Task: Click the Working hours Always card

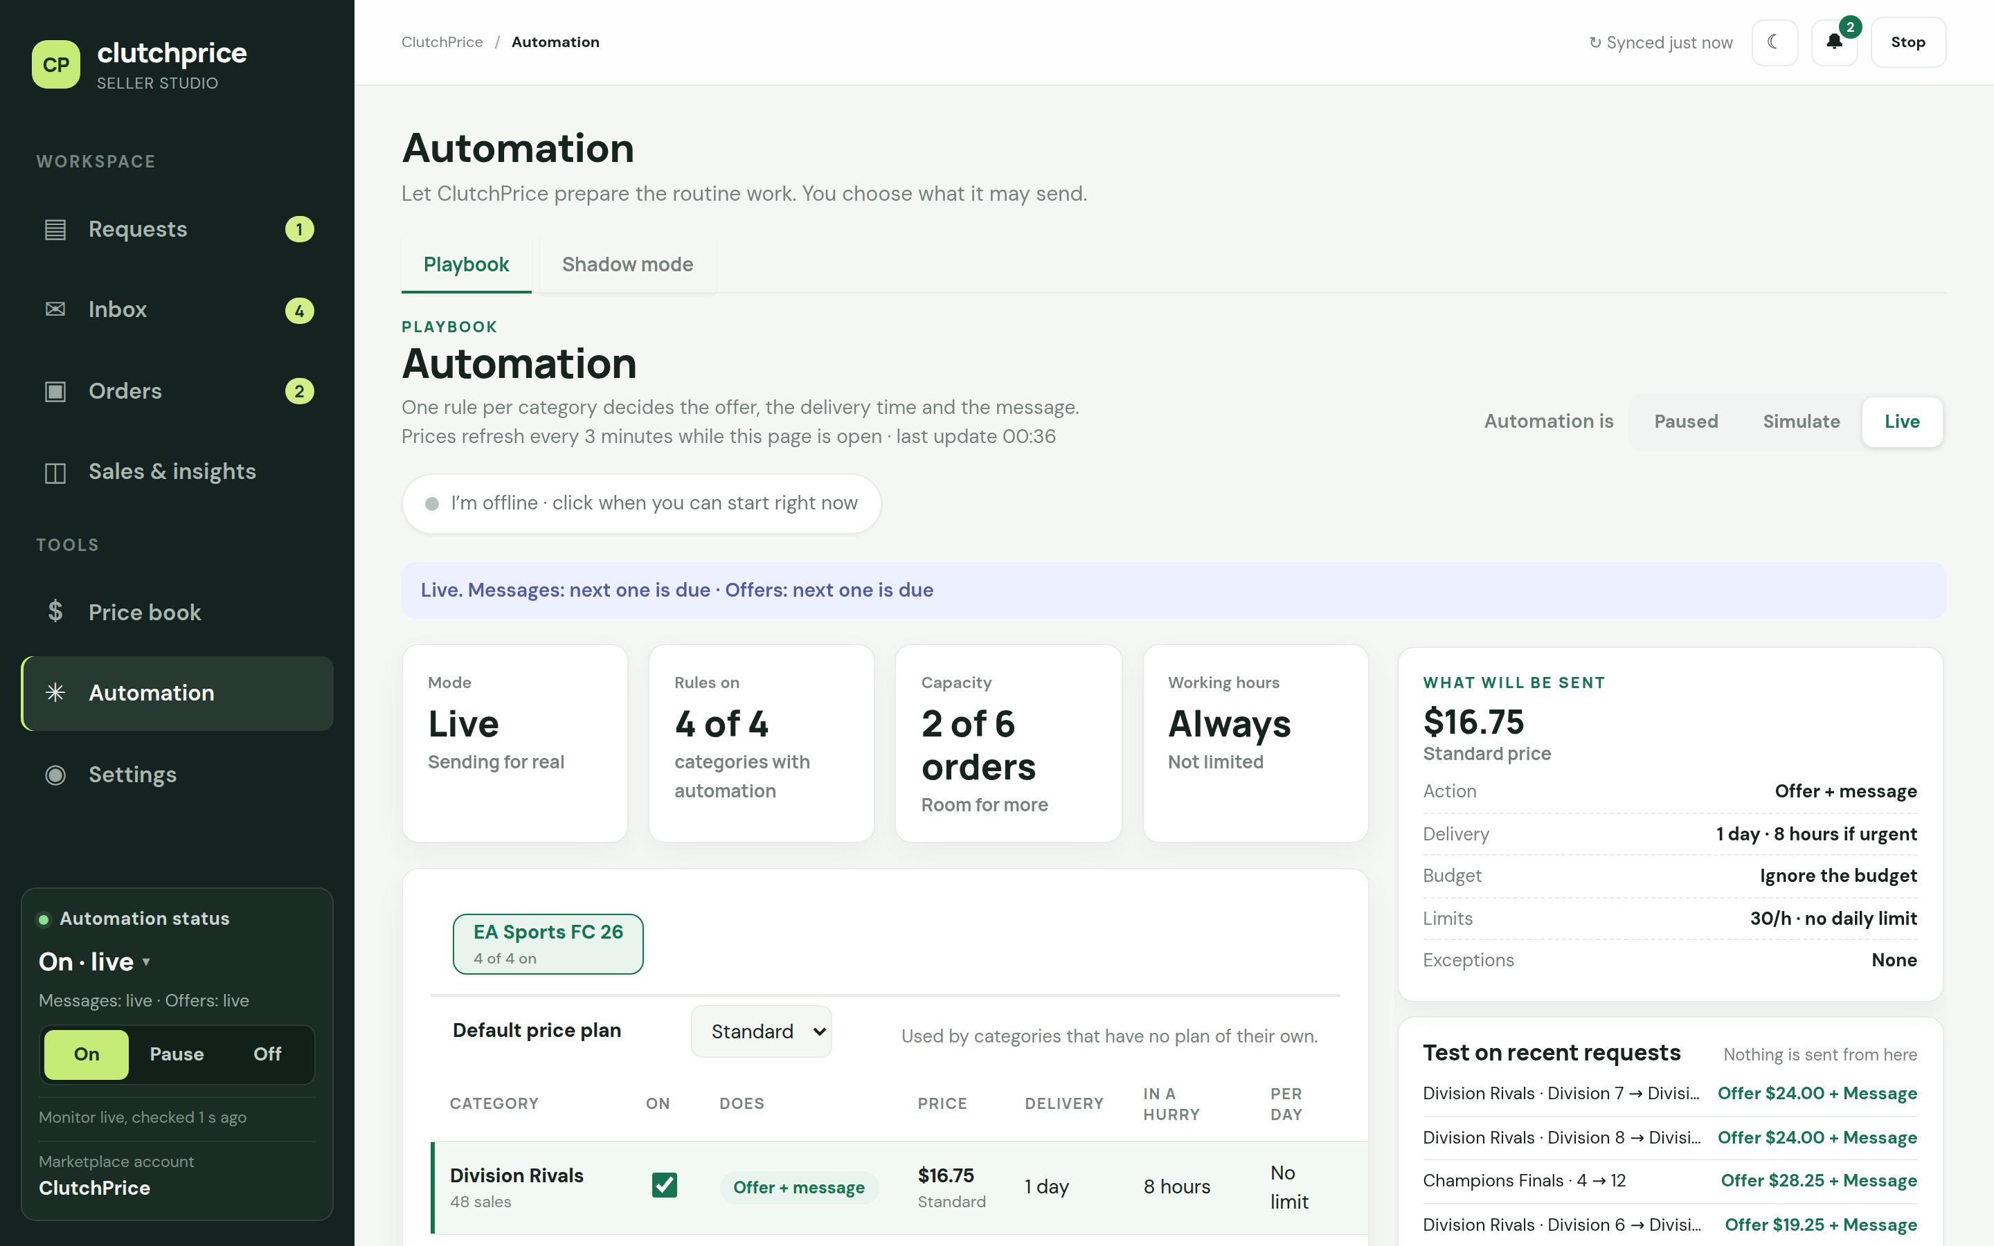Action: [x=1255, y=743]
